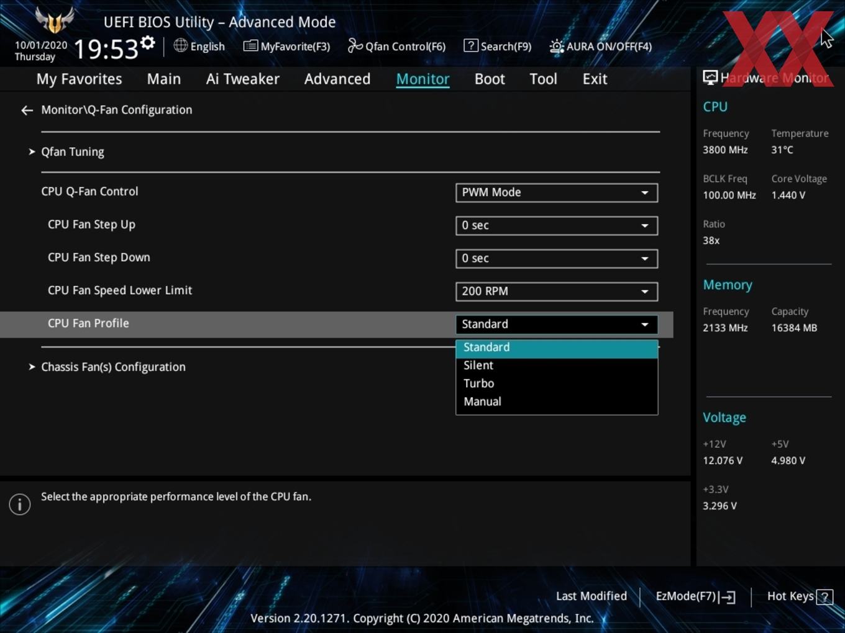Click the +5V reading 4.980 V

[x=788, y=460]
